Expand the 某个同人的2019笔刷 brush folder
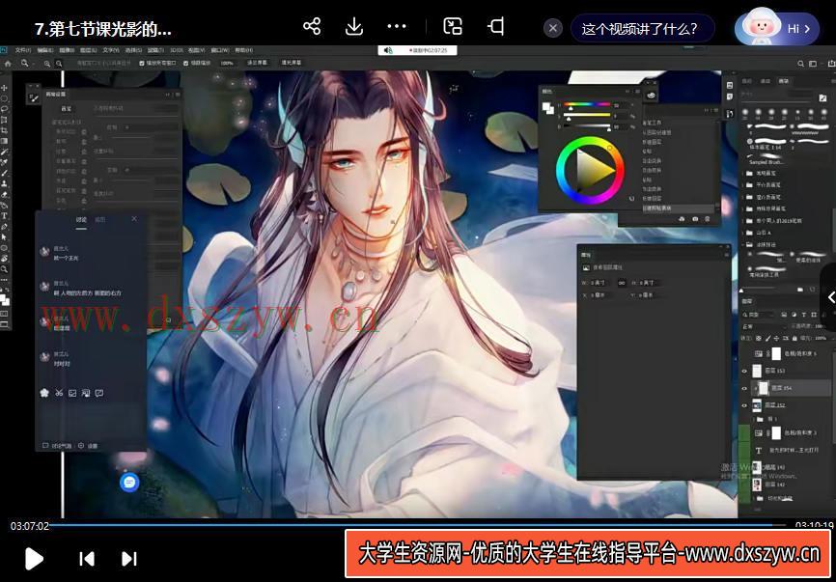Image resolution: width=836 pixels, height=582 pixels. [770, 221]
